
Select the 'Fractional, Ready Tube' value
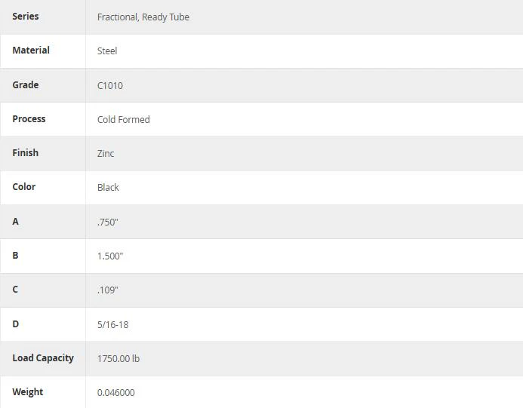tap(143, 17)
